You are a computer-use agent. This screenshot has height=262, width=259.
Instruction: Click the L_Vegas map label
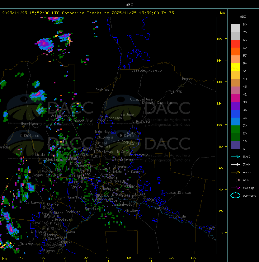coord(36,175)
